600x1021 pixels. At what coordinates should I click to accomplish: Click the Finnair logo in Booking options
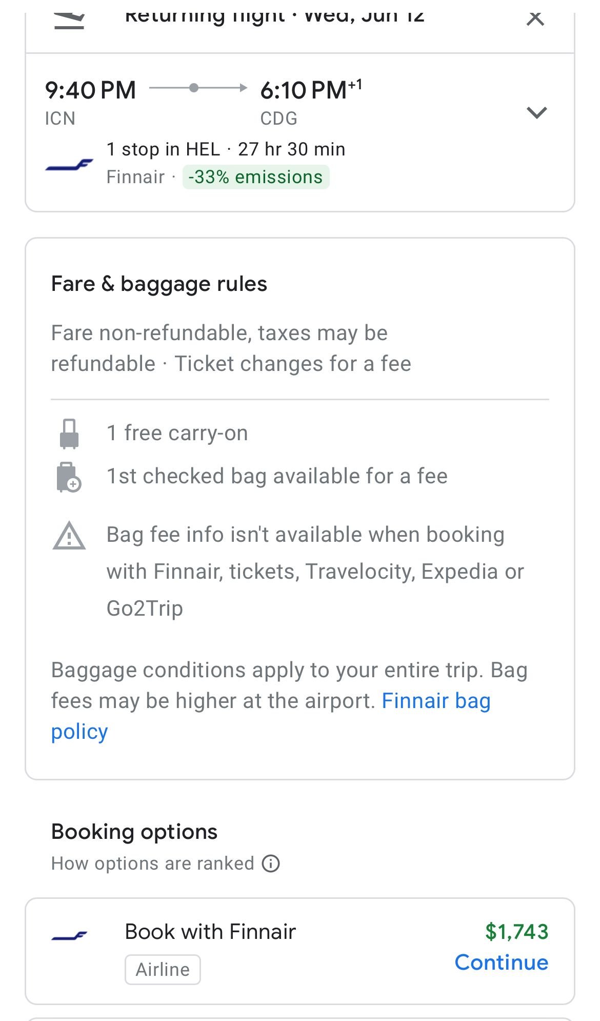click(69, 936)
